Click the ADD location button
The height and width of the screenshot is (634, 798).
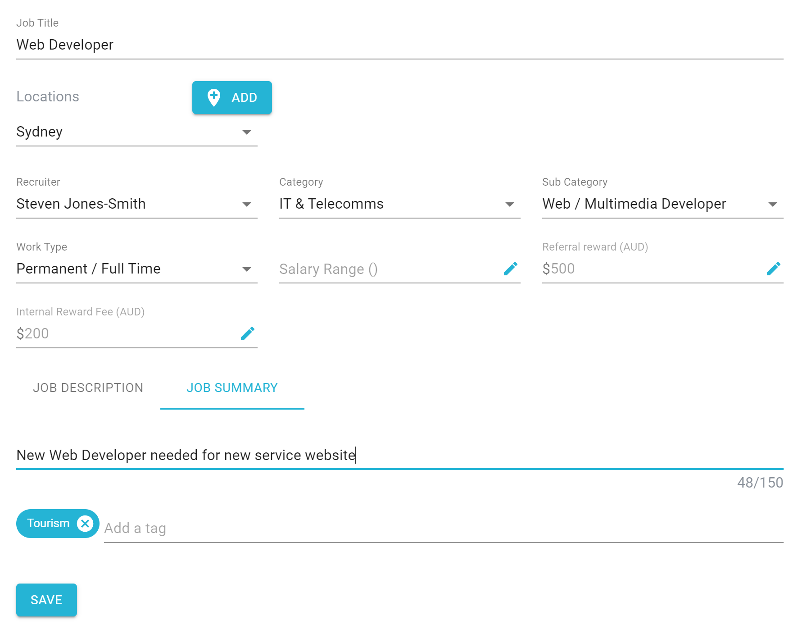tap(232, 97)
